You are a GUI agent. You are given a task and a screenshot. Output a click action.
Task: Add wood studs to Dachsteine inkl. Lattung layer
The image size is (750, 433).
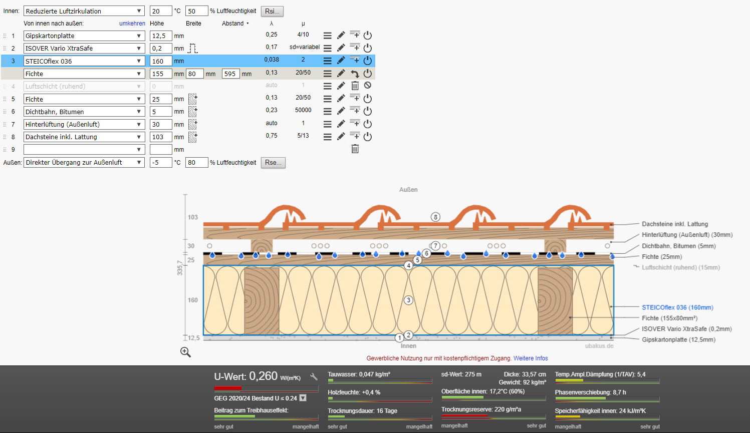[193, 137]
